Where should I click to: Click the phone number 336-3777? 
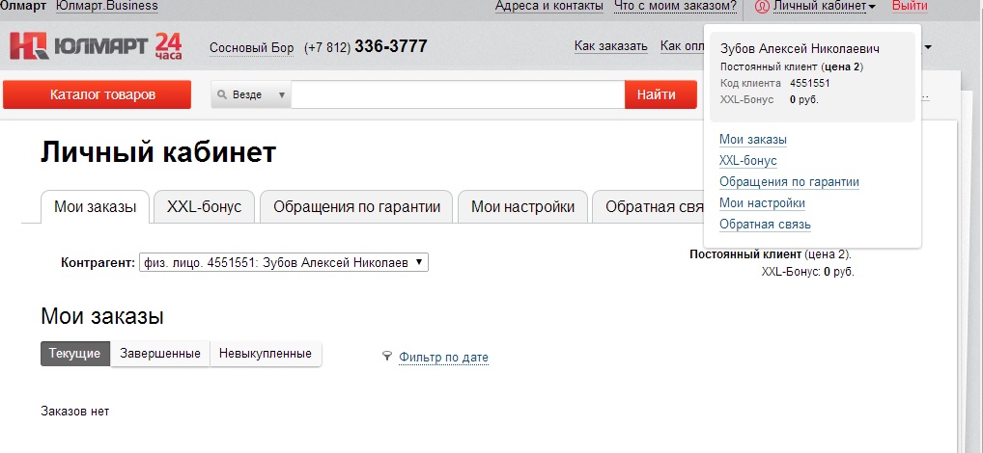[x=391, y=46]
